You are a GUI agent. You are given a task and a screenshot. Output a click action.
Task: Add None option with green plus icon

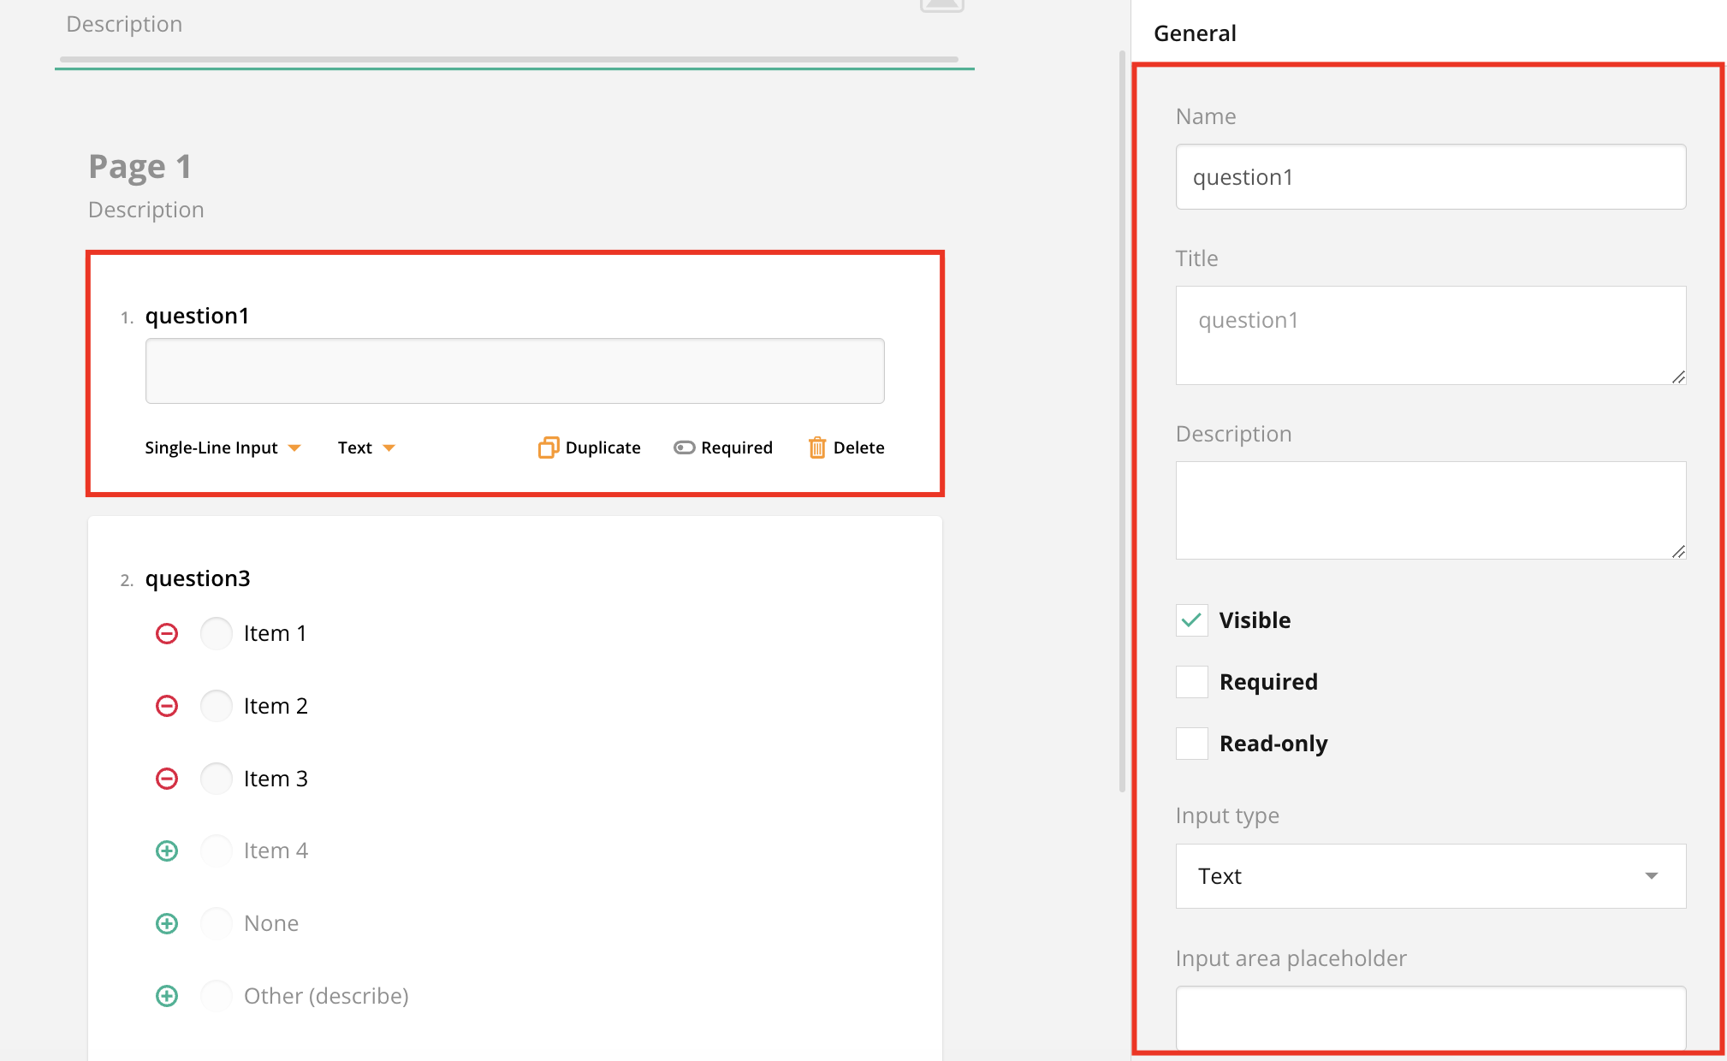coord(167,923)
